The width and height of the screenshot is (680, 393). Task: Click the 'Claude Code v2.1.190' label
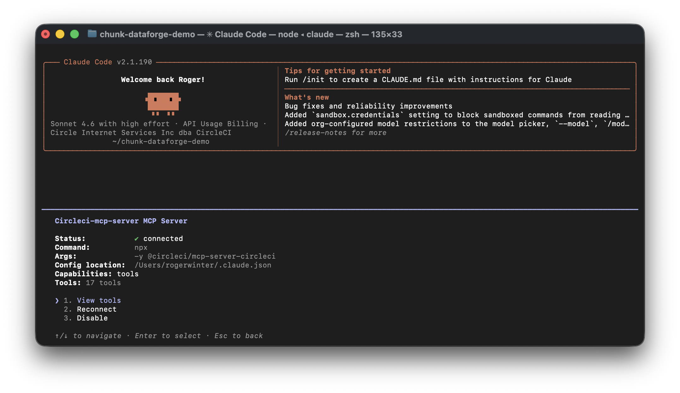pyautogui.click(x=108, y=62)
